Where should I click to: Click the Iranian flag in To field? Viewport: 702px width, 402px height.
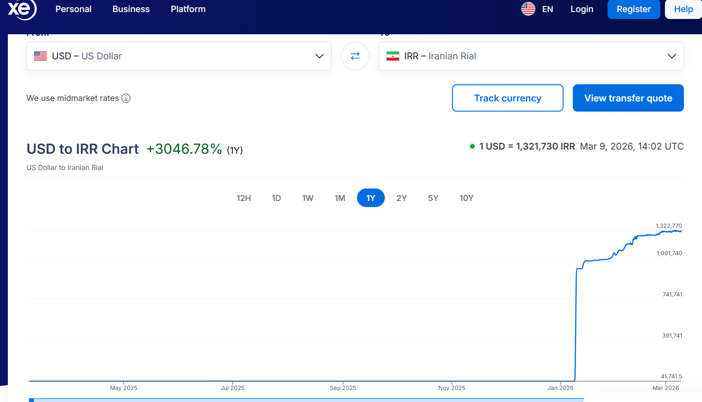tap(393, 56)
